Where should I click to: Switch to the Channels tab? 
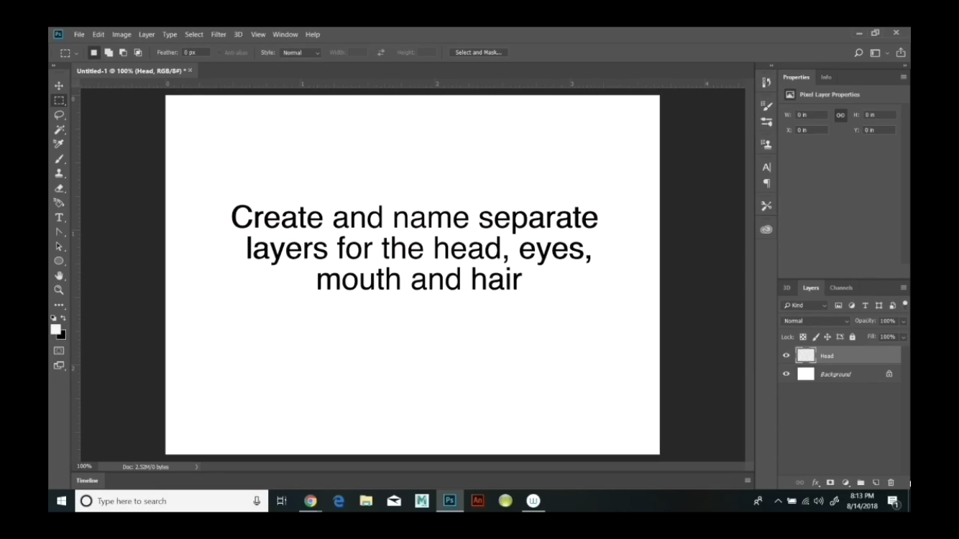840,287
